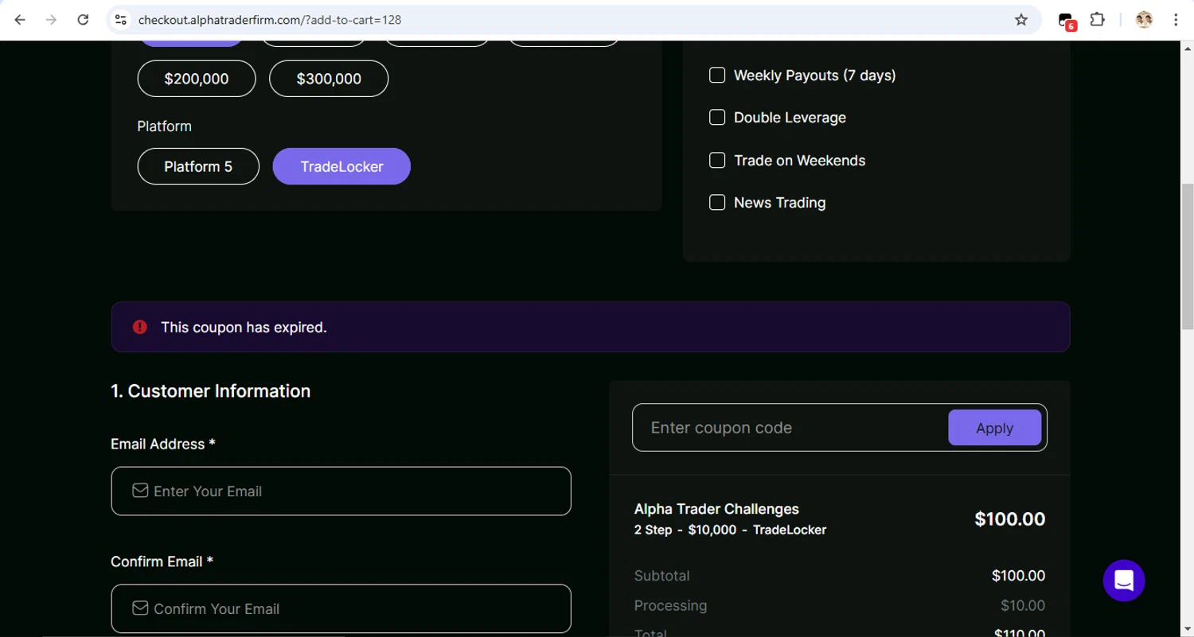The image size is (1194, 637).
Task: Open the live chat widget
Action: pyautogui.click(x=1124, y=581)
